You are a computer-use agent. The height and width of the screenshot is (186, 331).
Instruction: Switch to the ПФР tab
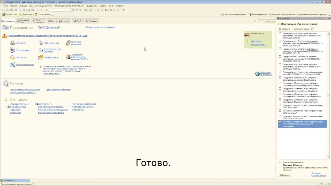tap(77, 21)
